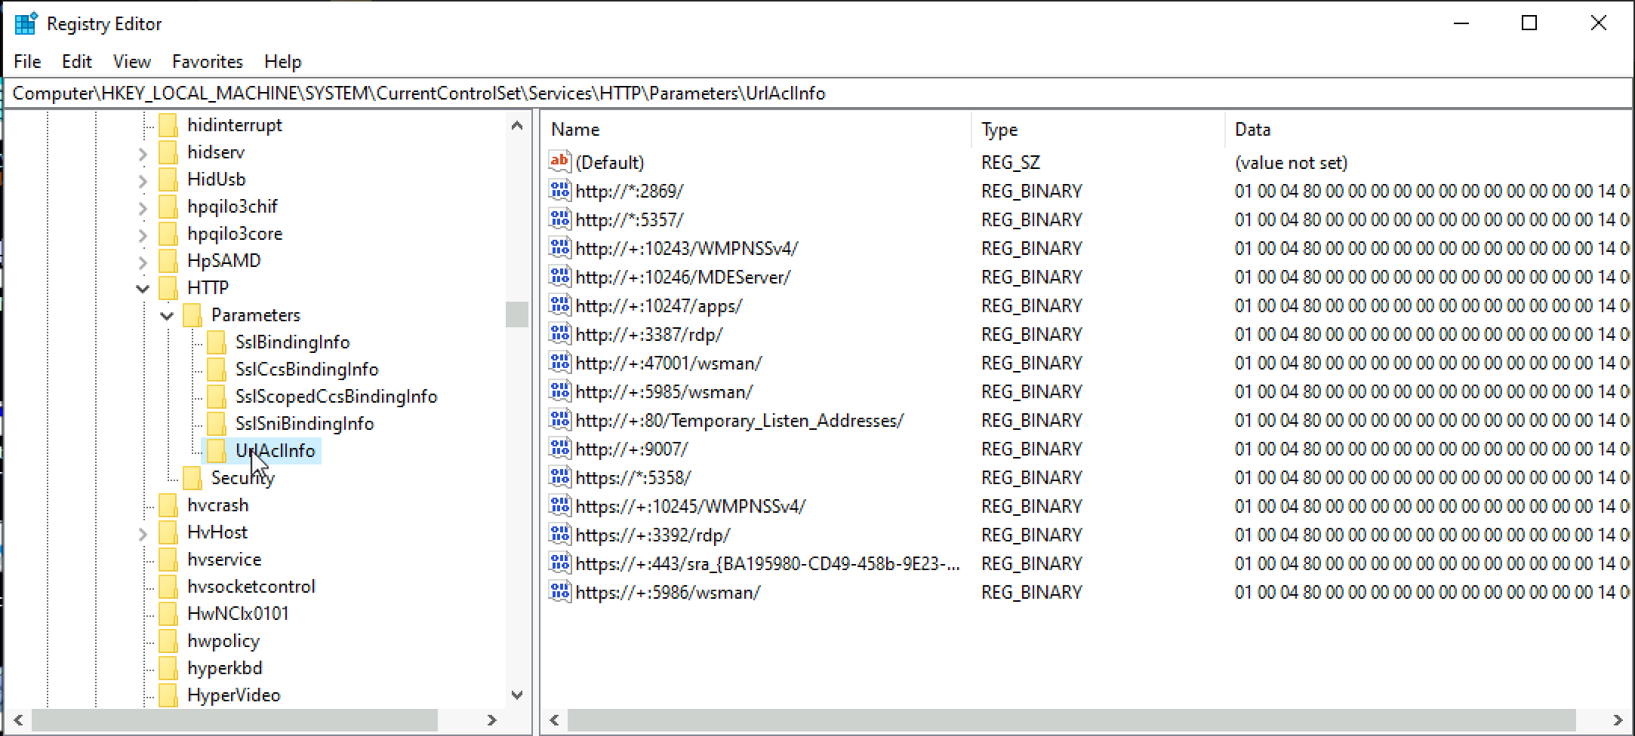
Task: Click the folder icon beside hvcrash
Action: [168, 504]
